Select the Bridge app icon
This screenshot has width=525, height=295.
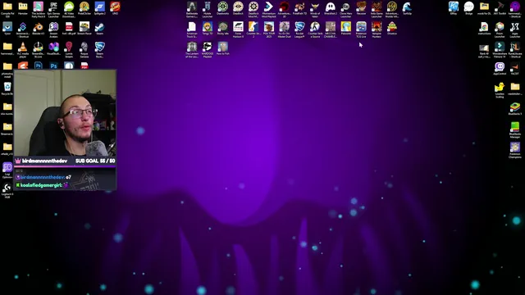(x=468, y=7)
